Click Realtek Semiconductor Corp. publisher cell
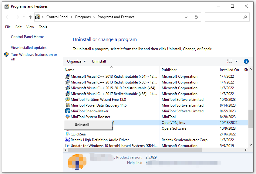The height and width of the screenshot is (174, 256). click(x=185, y=140)
